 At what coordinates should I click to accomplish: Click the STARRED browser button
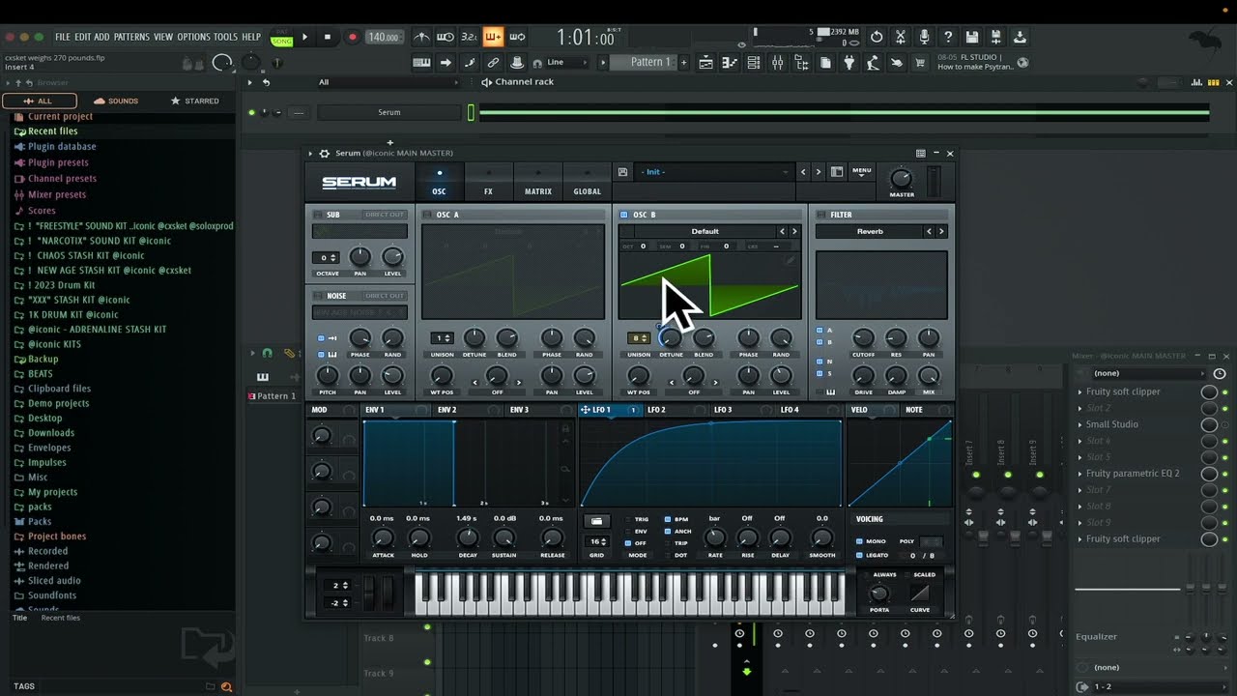coord(194,101)
